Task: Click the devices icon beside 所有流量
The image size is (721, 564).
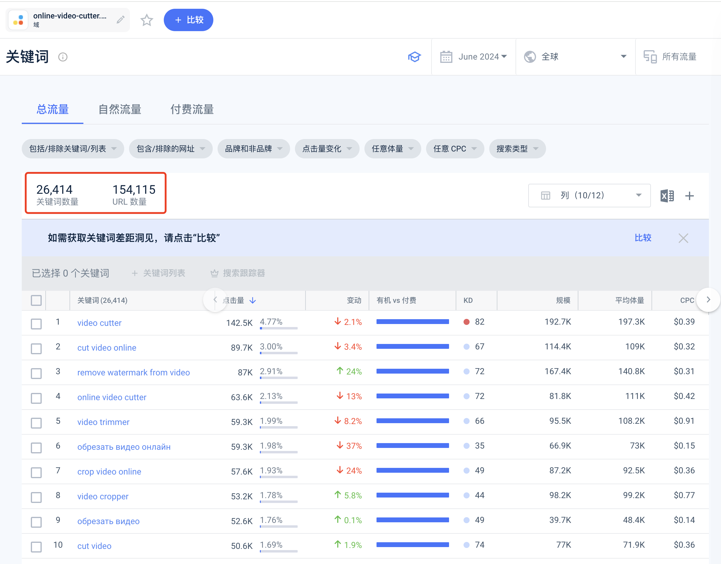Action: click(x=650, y=57)
